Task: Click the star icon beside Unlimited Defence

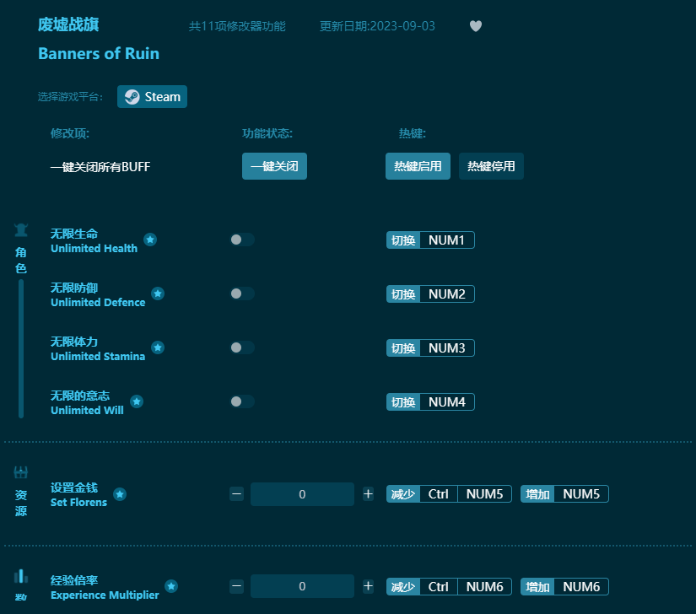Action: click(158, 294)
